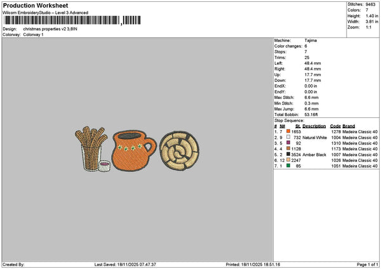
Task: Click stitch count '2247' in stop 6
Action: point(296,161)
